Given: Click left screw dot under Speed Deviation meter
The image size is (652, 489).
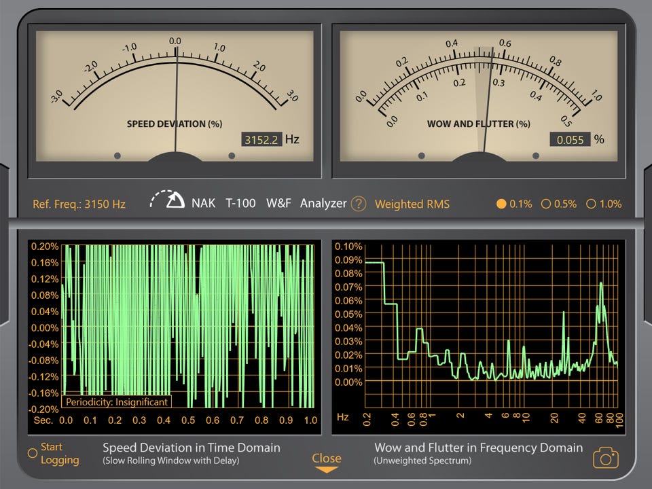Looking at the screenshot, I should tap(117, 156).
